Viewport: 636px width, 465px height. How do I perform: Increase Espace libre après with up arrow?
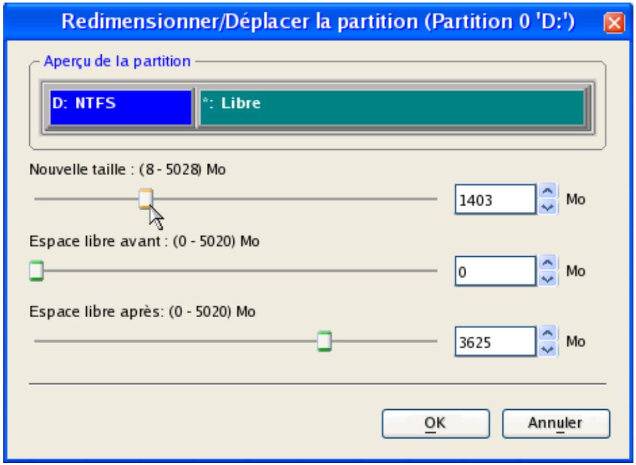[548, 333]
